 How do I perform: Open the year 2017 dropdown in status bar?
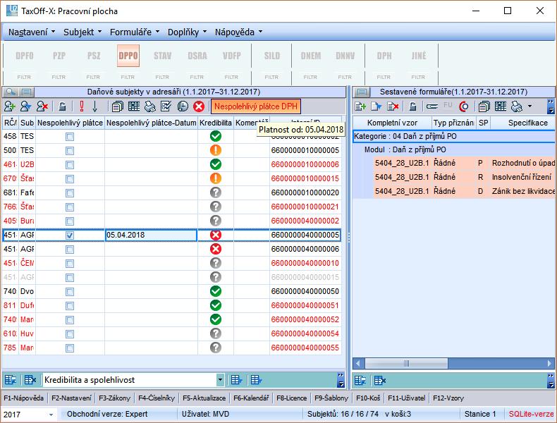click(51, 415)
